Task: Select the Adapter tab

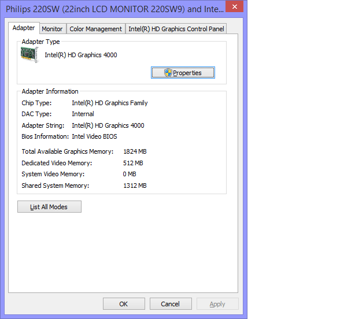Action: pyautogui.click(x=24, y=28)
